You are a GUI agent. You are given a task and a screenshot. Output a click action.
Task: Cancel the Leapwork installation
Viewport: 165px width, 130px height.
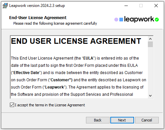pyautogui.click(x=147, y=120)
